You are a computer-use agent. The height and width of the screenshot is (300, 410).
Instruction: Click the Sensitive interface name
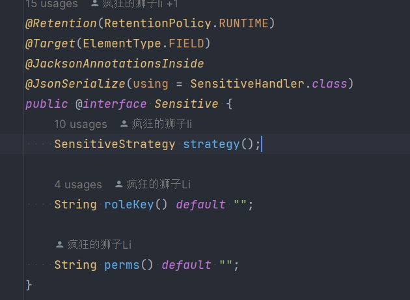186,104
